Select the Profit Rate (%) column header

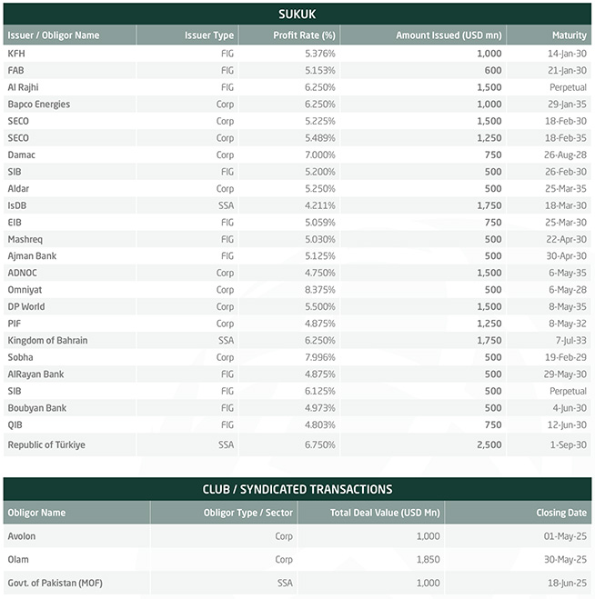[289, 35]
